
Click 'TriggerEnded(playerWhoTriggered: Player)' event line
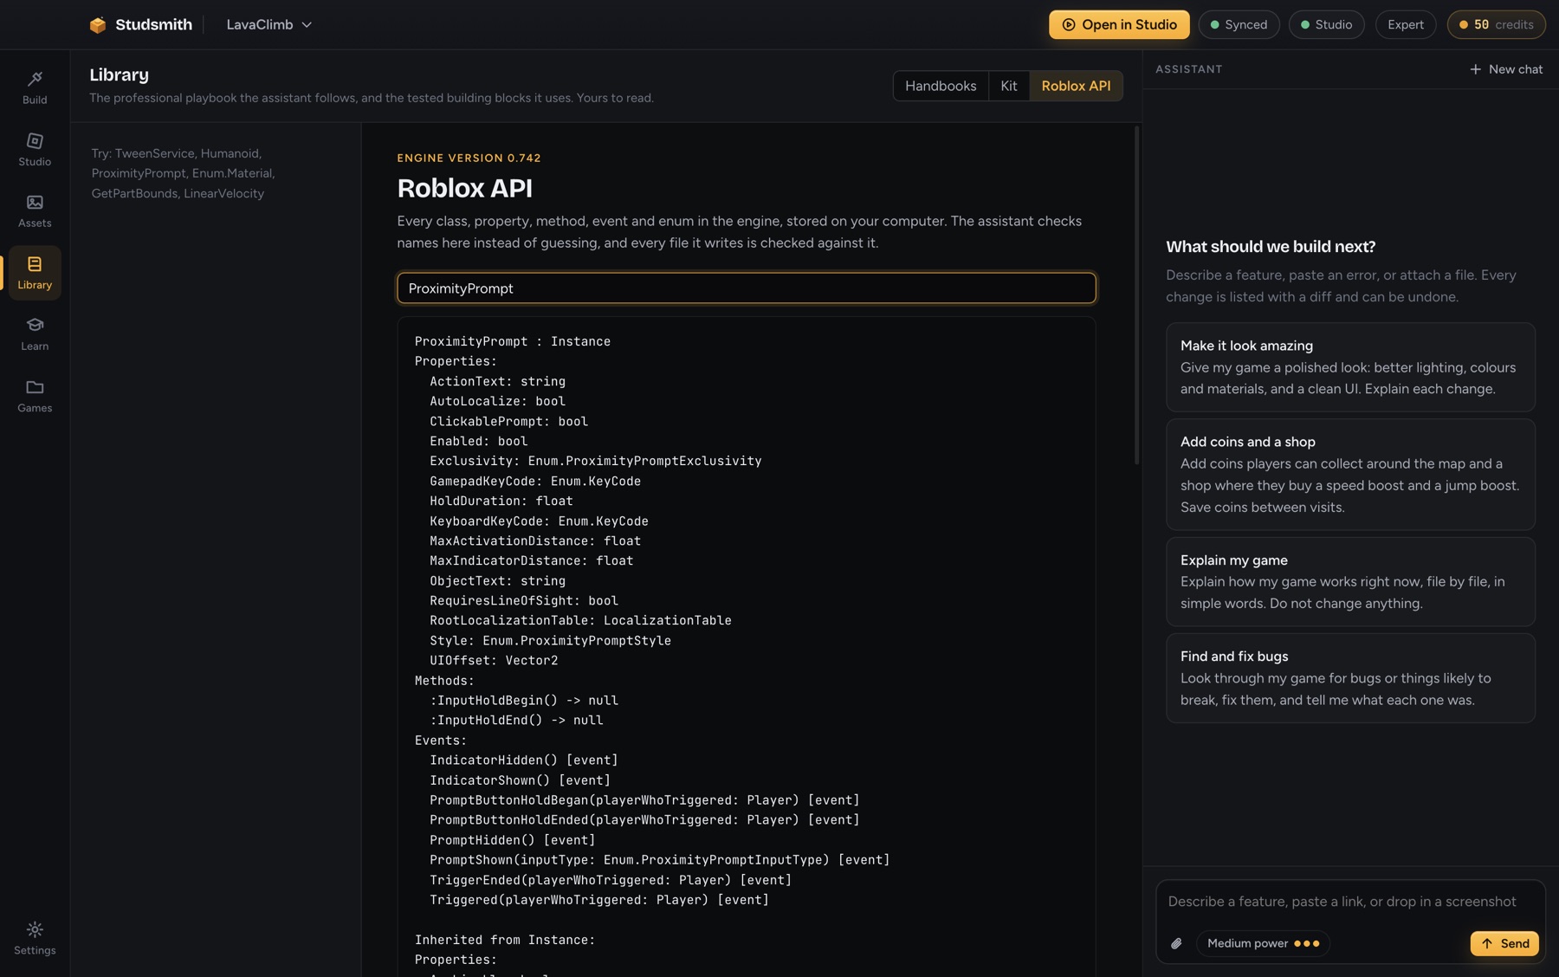(x=611, y=880)
